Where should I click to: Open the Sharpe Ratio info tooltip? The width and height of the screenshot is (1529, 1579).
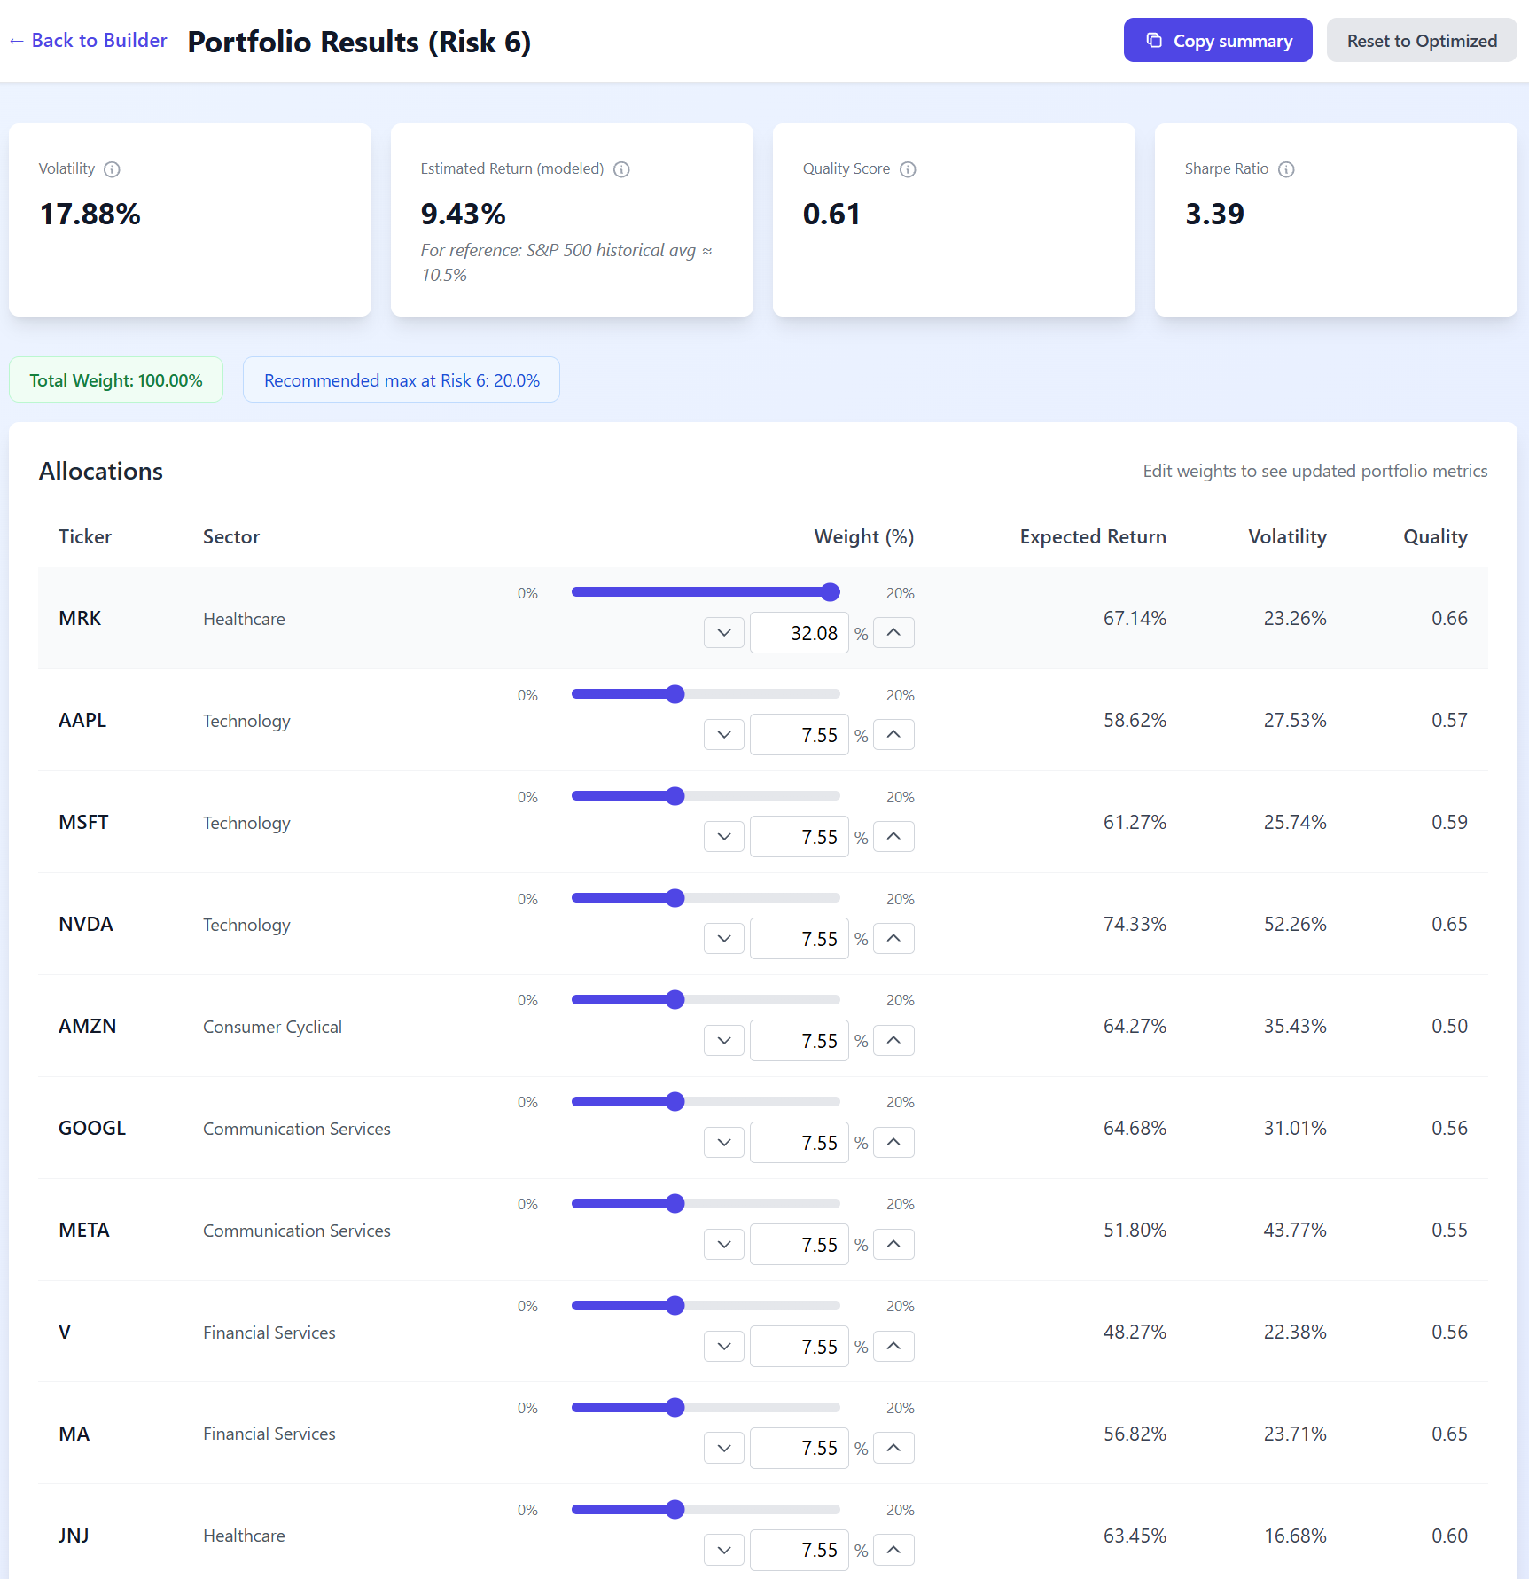[x=1287, y=169]
